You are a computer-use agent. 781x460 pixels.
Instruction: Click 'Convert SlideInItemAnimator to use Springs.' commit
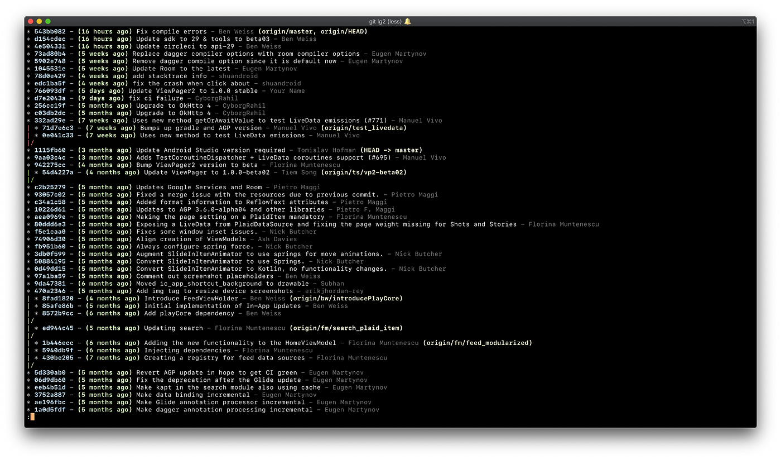coord(220,261)
